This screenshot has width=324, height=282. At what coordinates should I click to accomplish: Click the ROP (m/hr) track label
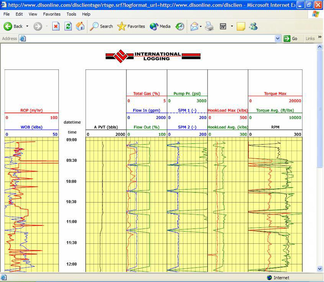[x=31, y=110]
